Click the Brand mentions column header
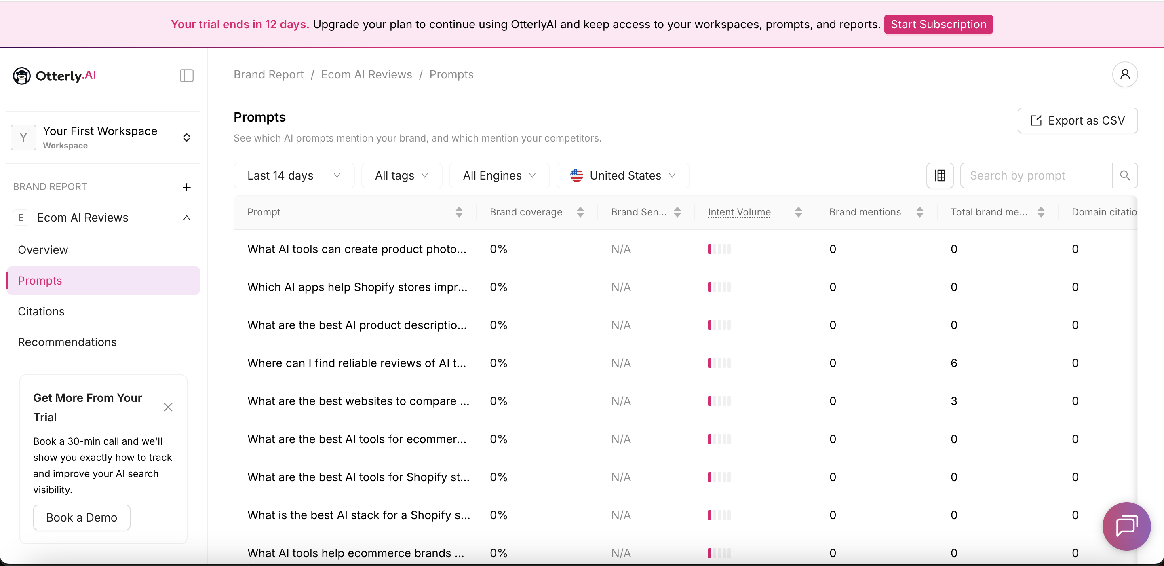1164x566 pixels. coord(865,212)
